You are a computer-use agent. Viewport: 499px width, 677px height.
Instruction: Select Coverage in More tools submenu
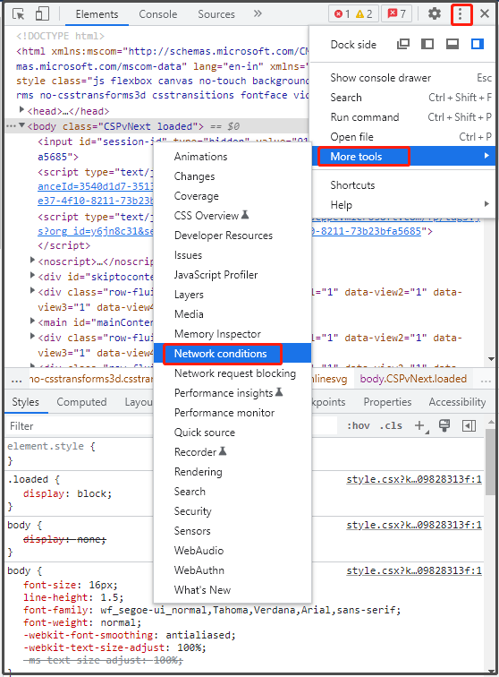(233, 196)
